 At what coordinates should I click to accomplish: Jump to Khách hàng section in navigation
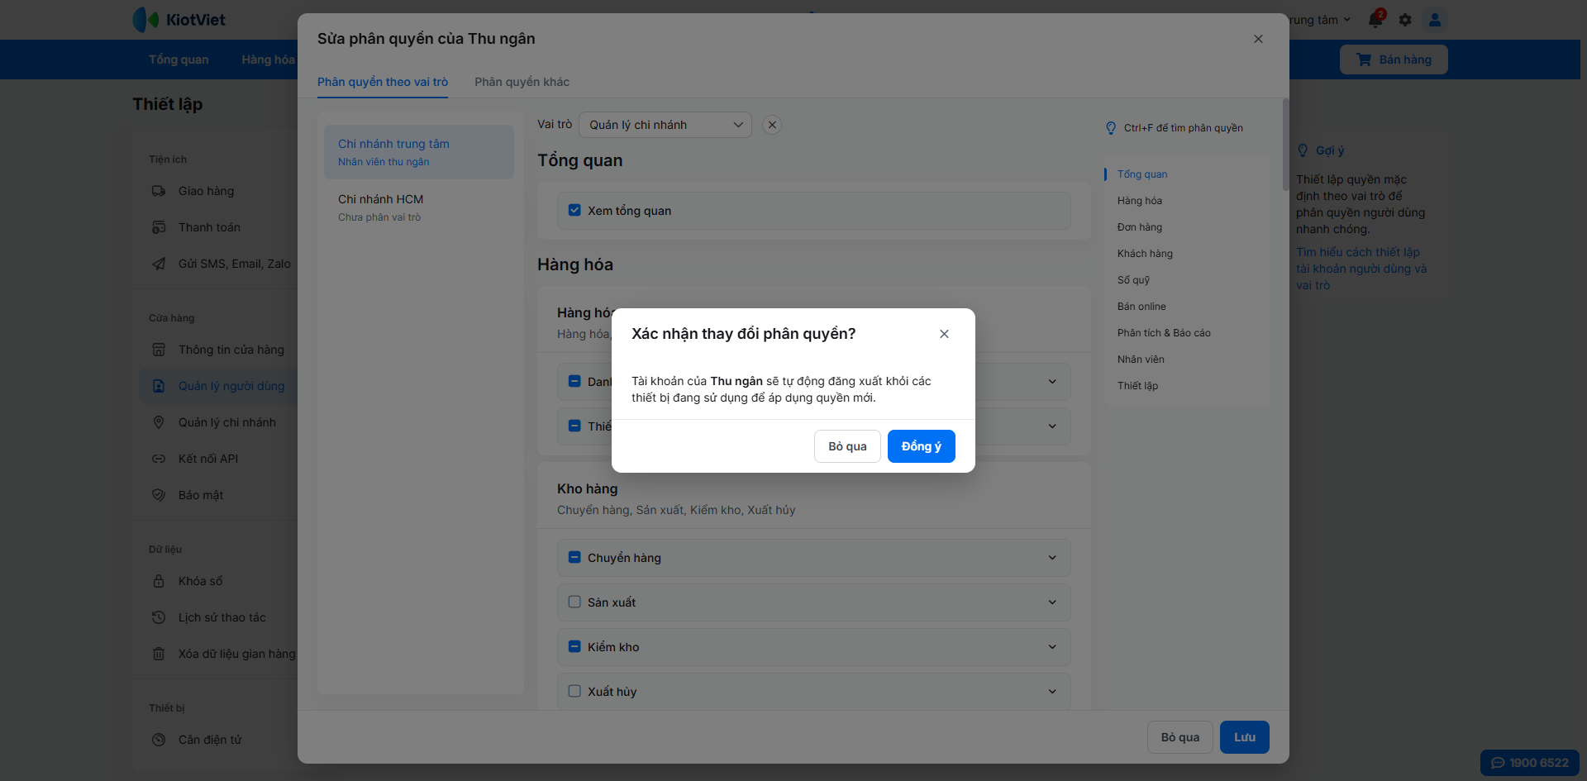[1145, 254]
